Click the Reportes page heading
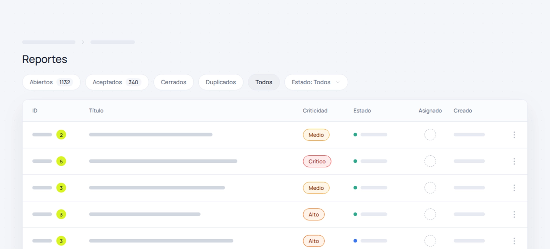The width and height of the screenshot is (550, 249). tap(45, 59)
